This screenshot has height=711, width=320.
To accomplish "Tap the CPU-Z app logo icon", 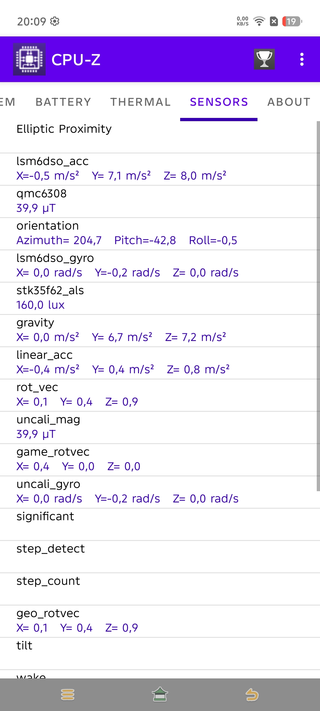I will point(29,59).
